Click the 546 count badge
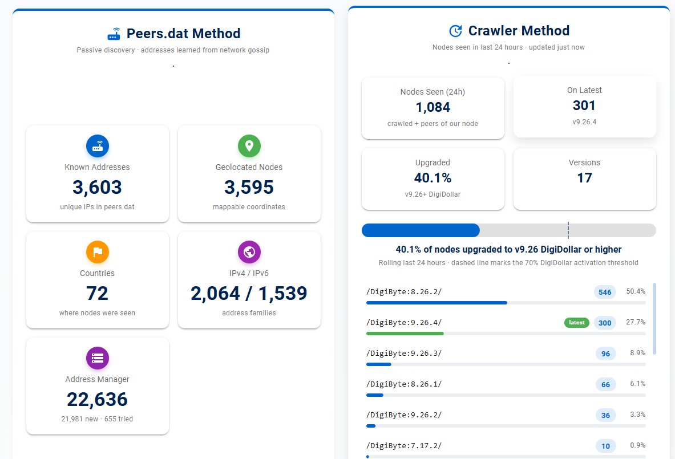This screenshot has height=459, width=675. point(605,292)
